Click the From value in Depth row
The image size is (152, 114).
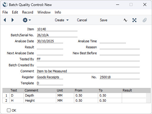(86, 95)
